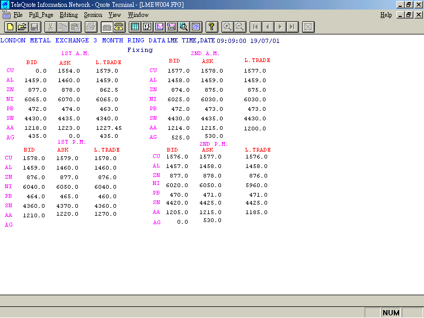Open the chart graph icon
This screenshot has width=424, height=318.
160,27
